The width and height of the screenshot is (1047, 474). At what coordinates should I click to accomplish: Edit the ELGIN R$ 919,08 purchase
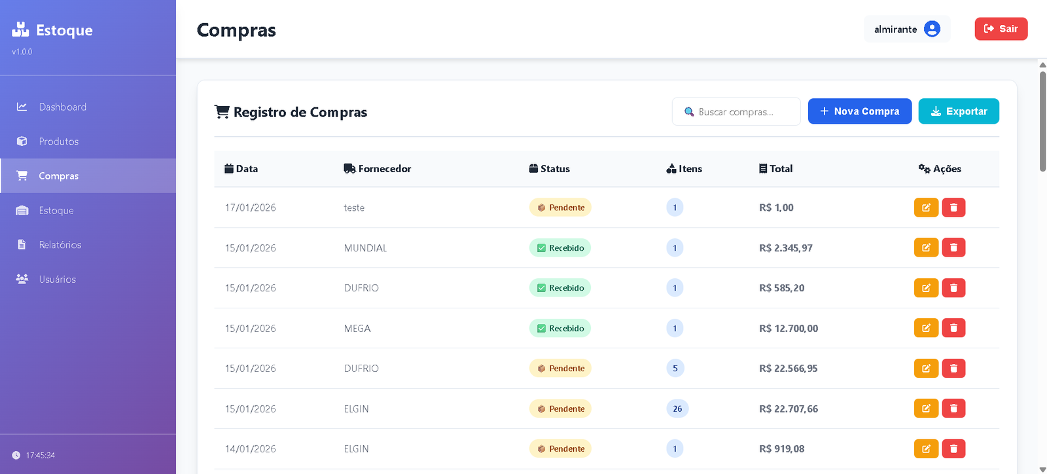point(926,448)
